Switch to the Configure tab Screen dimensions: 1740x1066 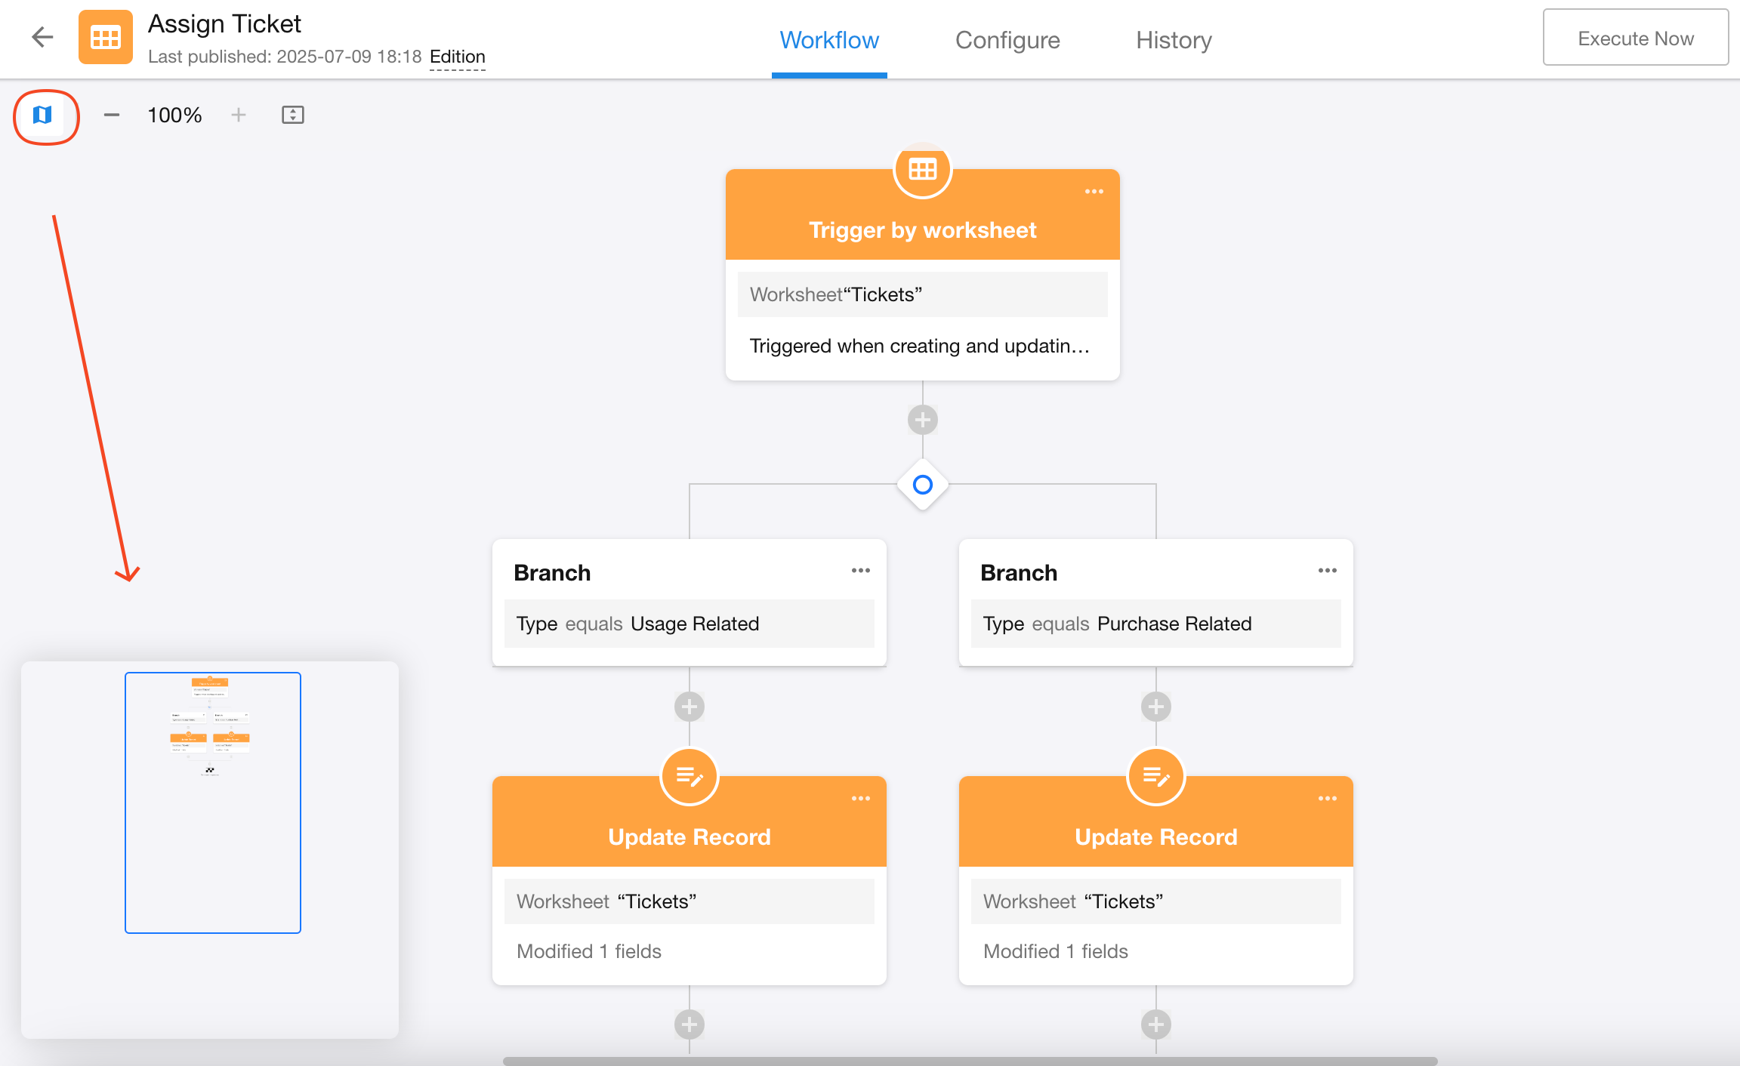click(1007, 40)
